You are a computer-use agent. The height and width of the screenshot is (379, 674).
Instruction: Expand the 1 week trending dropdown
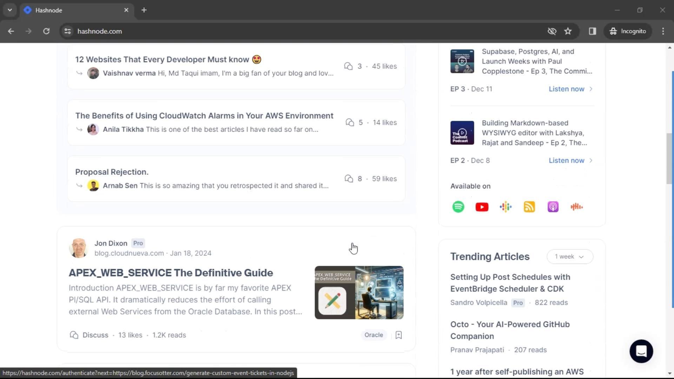pyautogui.click(x=569, y=257)
